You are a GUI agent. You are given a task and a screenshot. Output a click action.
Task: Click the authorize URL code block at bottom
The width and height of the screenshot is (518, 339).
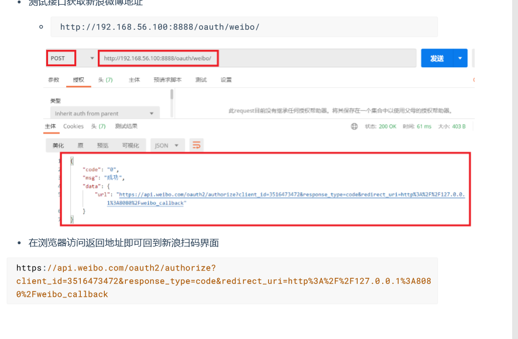pyautogui.click(x=222, y=281)
